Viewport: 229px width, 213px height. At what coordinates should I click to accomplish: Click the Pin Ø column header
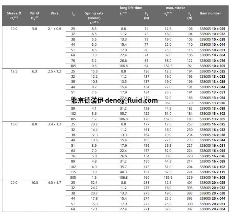35,15
